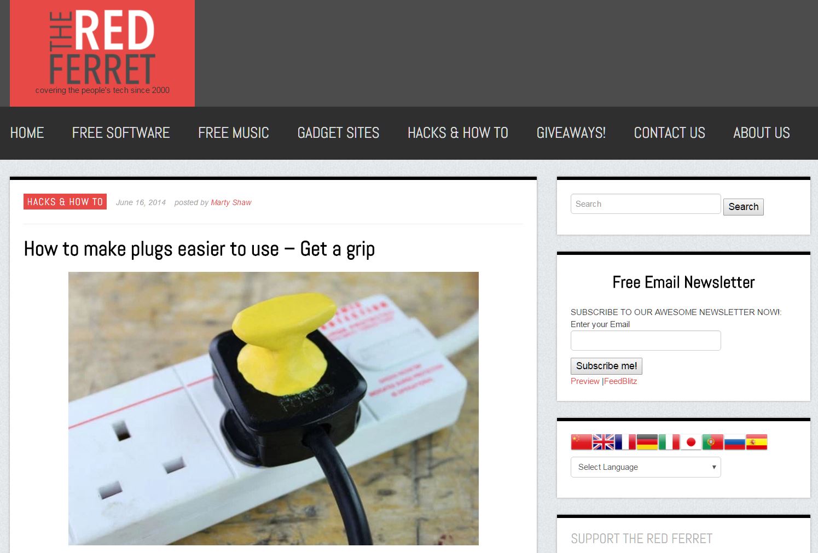The height and width of the screenshot is (553, 818).
Task: Click the German flag icon
Action: (x=647, y=442)
